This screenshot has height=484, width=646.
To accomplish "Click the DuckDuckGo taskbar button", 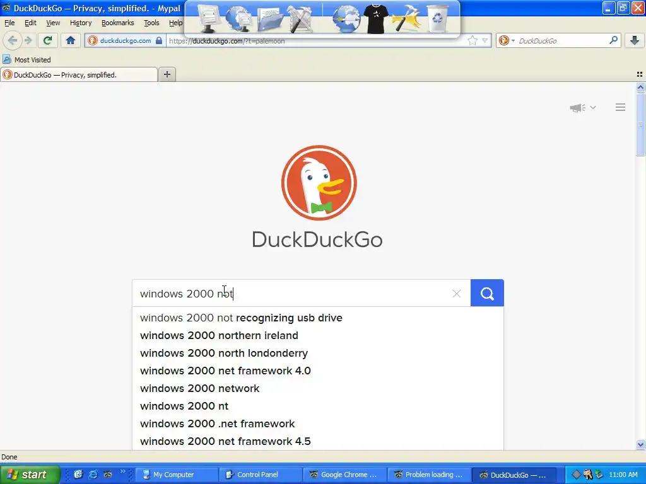I will coord(514,475).
